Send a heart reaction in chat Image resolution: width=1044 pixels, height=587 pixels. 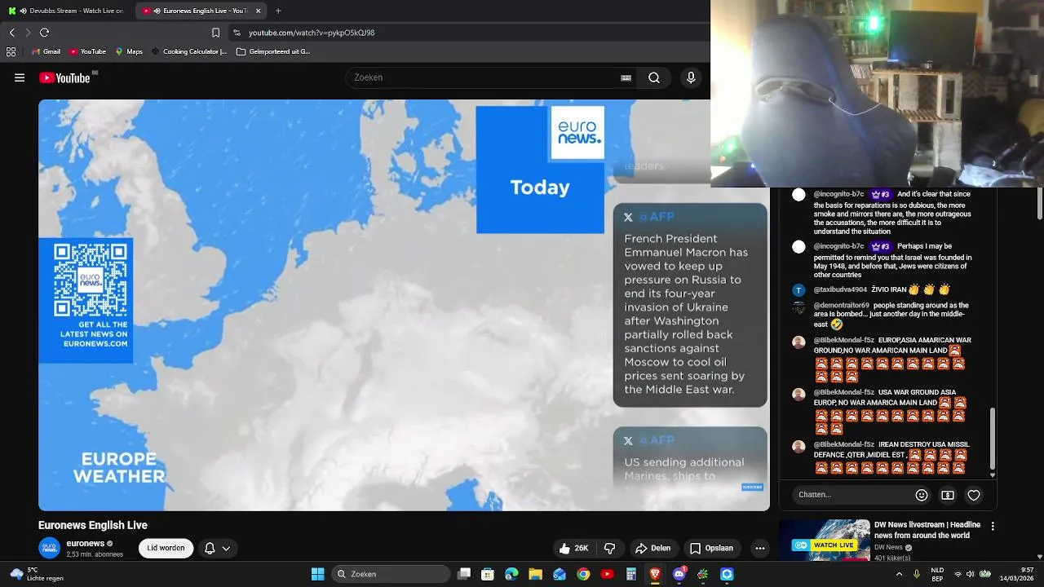(974, 495)
